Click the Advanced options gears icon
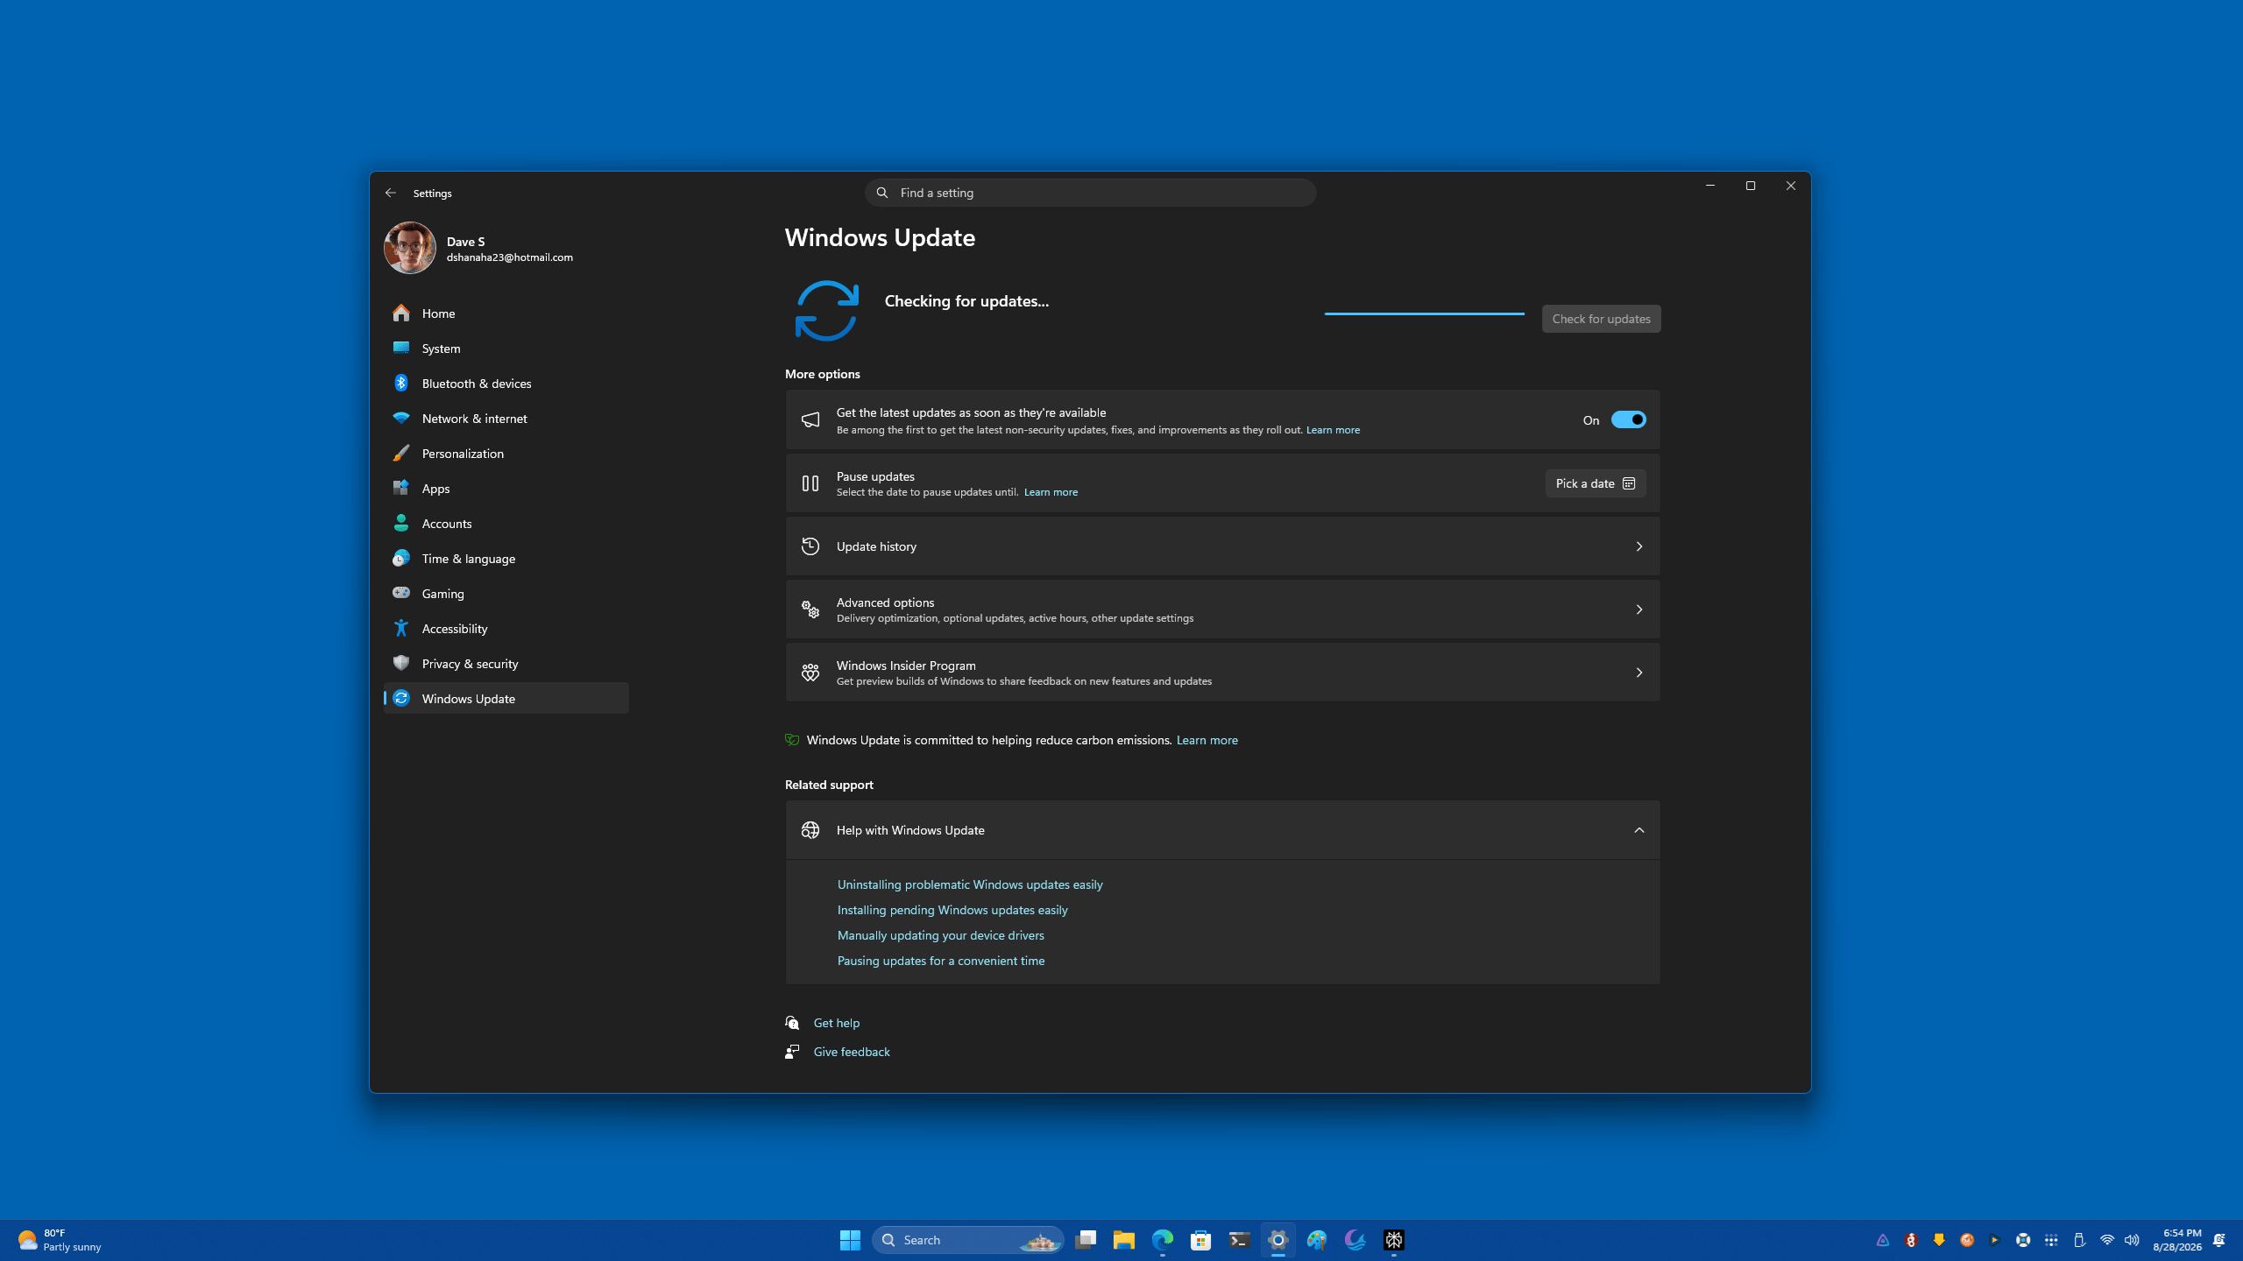The image size is (2243, 1261). (810, 609)
